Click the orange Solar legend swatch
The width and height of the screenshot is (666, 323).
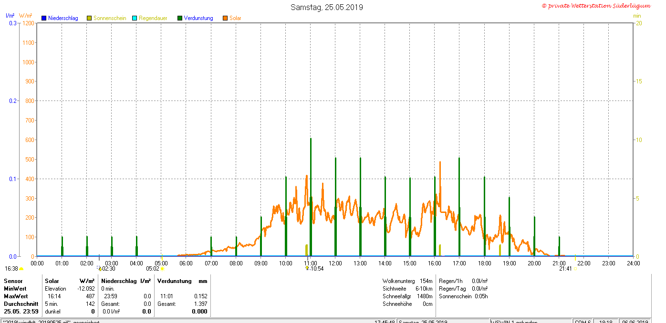coord(225,18)
